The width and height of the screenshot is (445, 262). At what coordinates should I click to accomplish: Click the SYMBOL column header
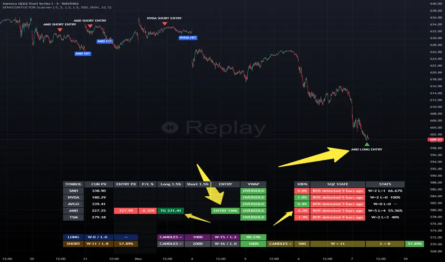tap(73, 184)
